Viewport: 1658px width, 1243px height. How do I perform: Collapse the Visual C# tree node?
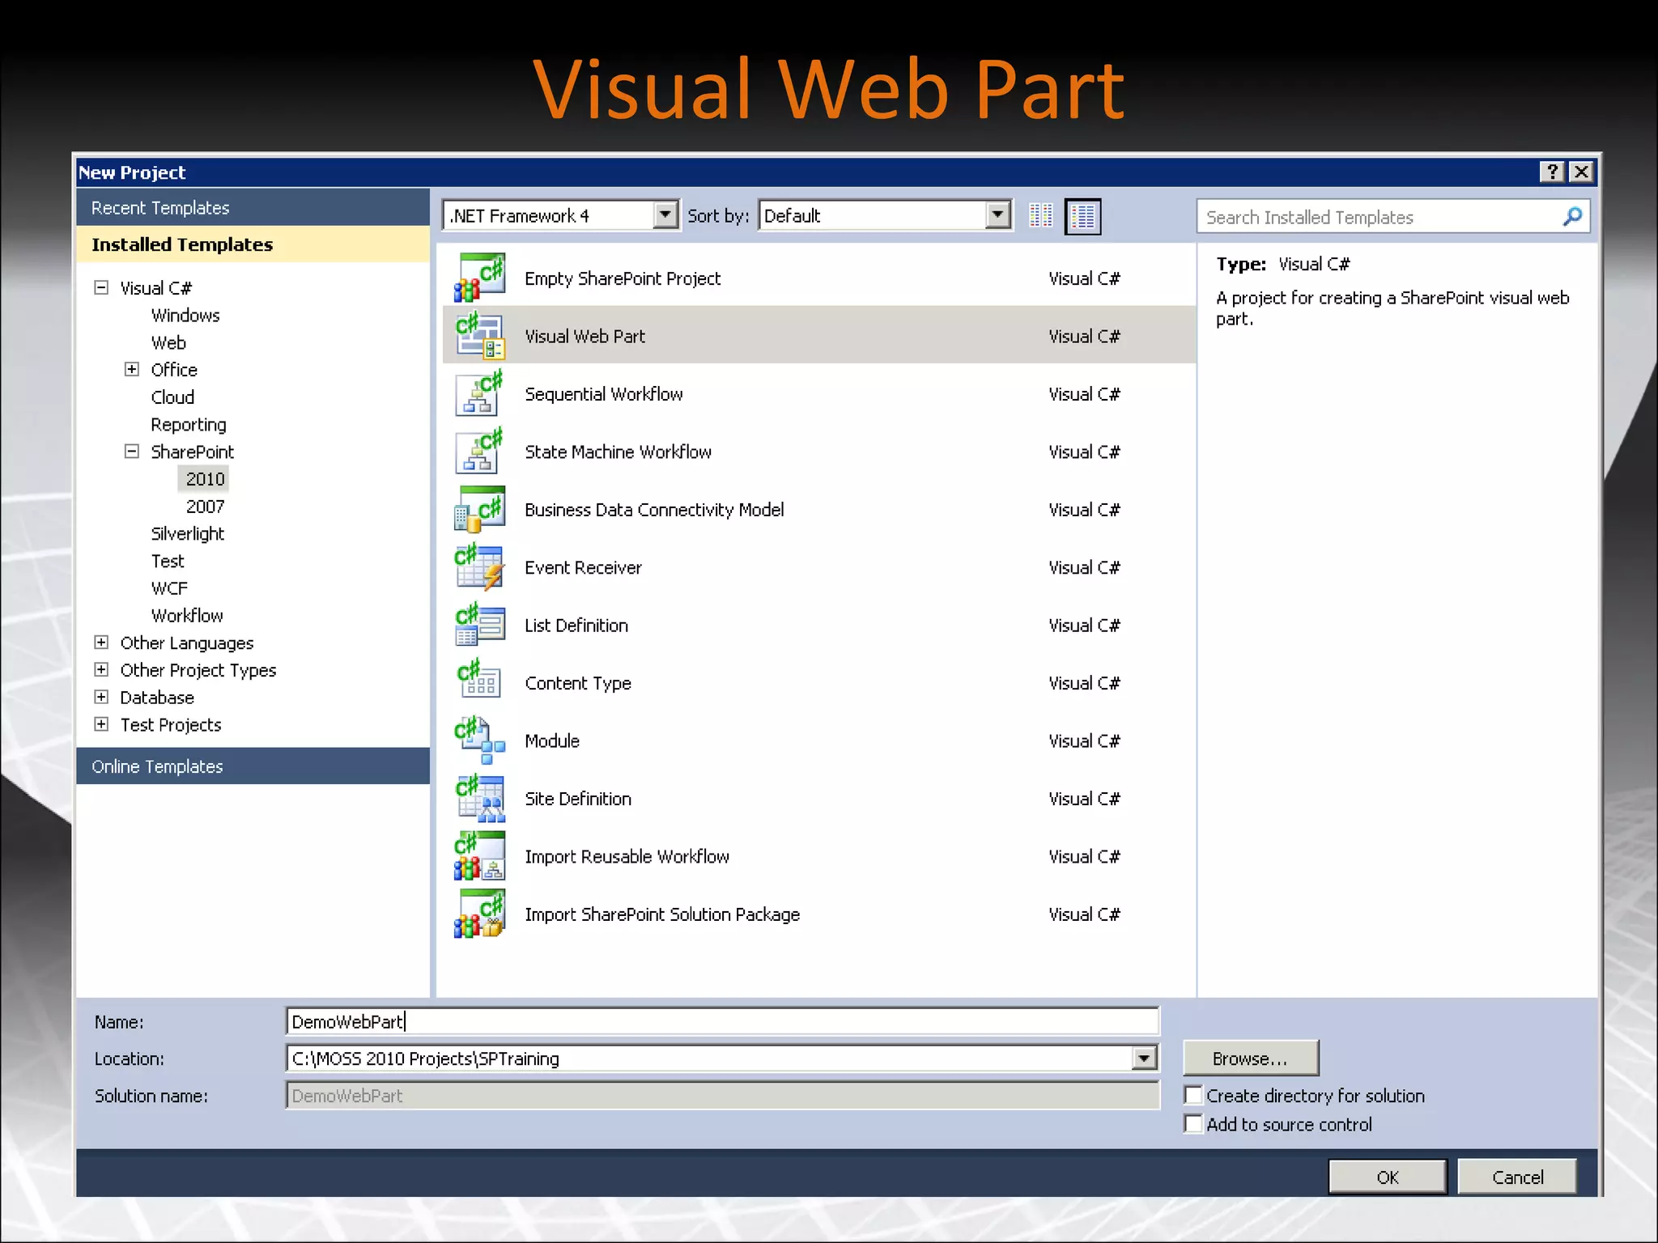[x=101, y=287]
